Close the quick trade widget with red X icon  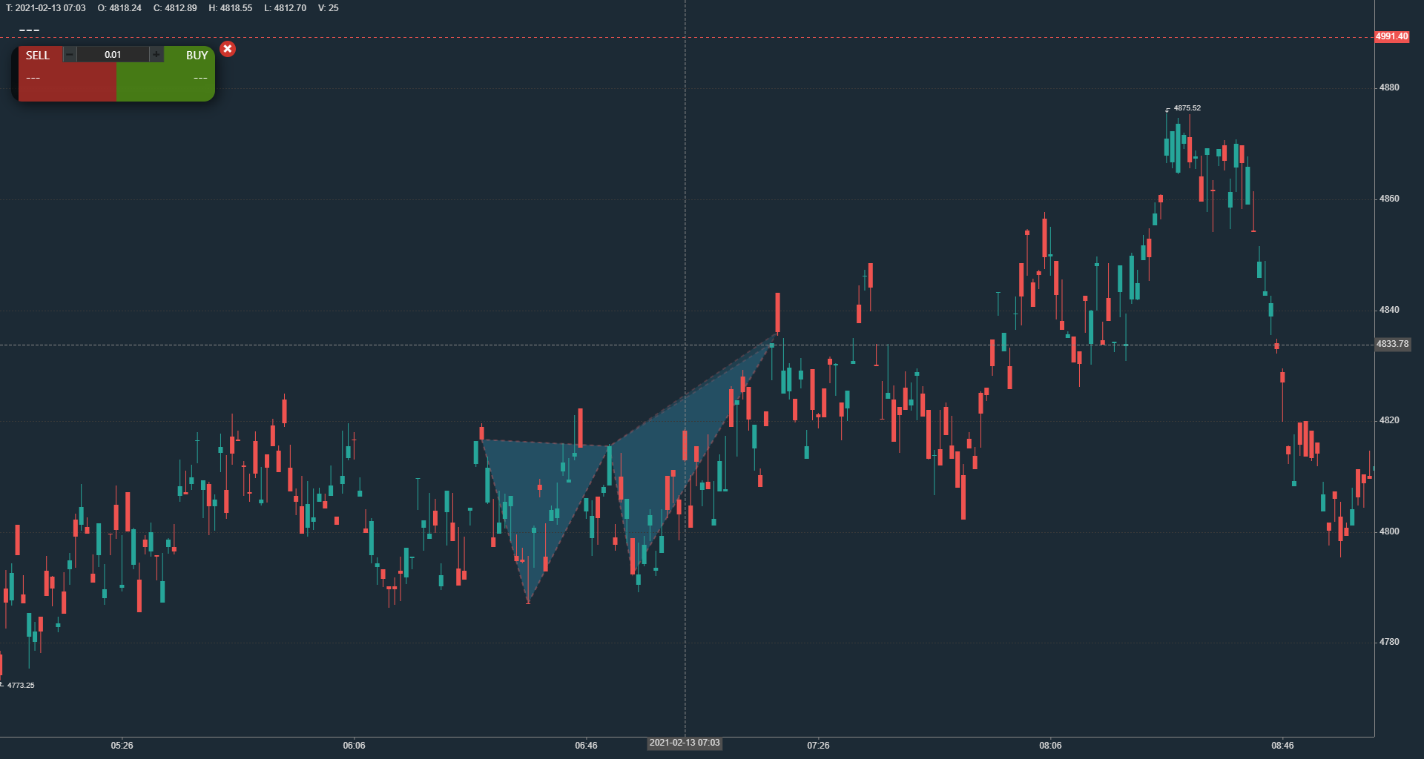[x=228, y=50]
